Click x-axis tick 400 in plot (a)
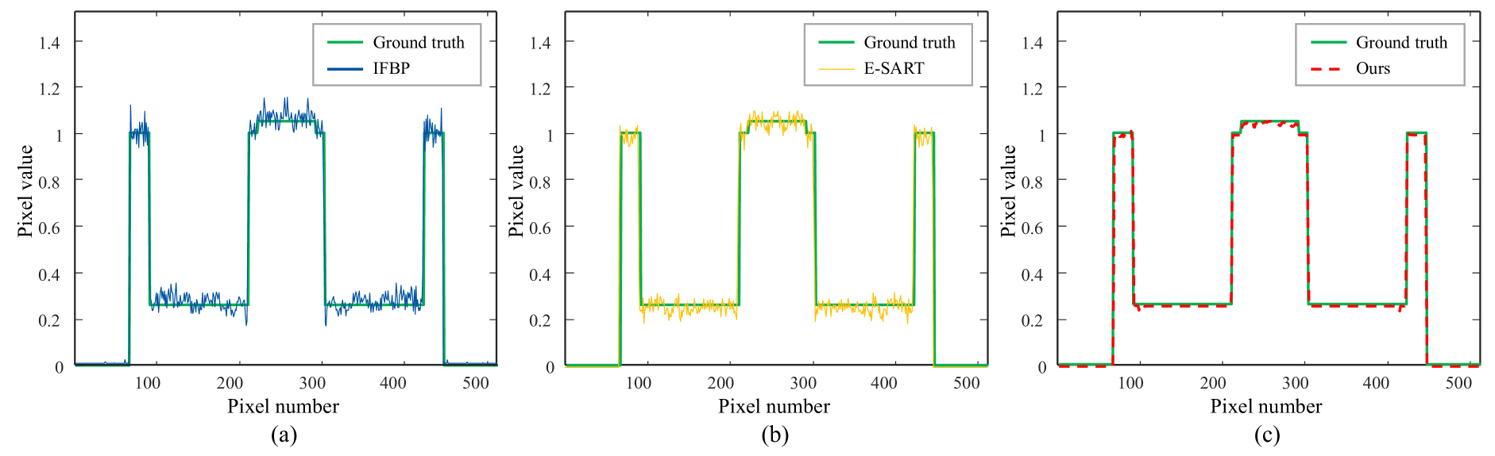Image resolution: width=1495 pixels, height=456 pixels. coord(393,383)
